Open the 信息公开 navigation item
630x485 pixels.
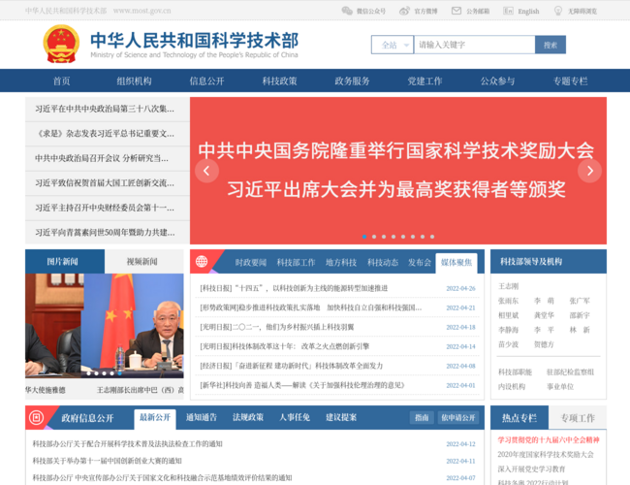[206, 81]
